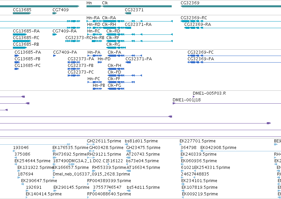This screenshot has height=199, width=281.
Task: Select the CG32373-PA protein label
Action: [81, 59]
